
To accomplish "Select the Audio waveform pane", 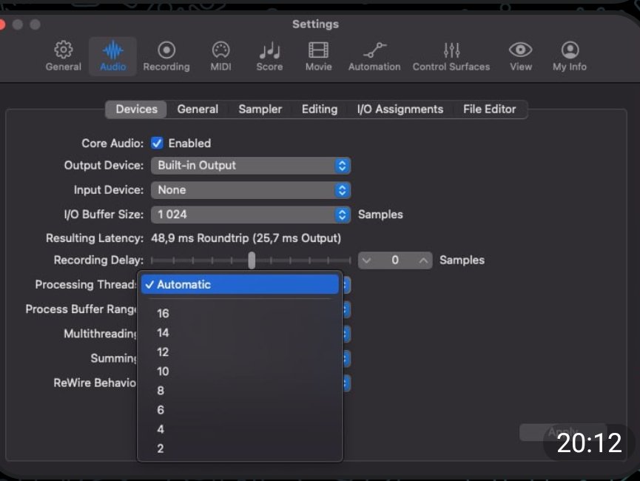I will pyautogui.click(x=112, y=56).
